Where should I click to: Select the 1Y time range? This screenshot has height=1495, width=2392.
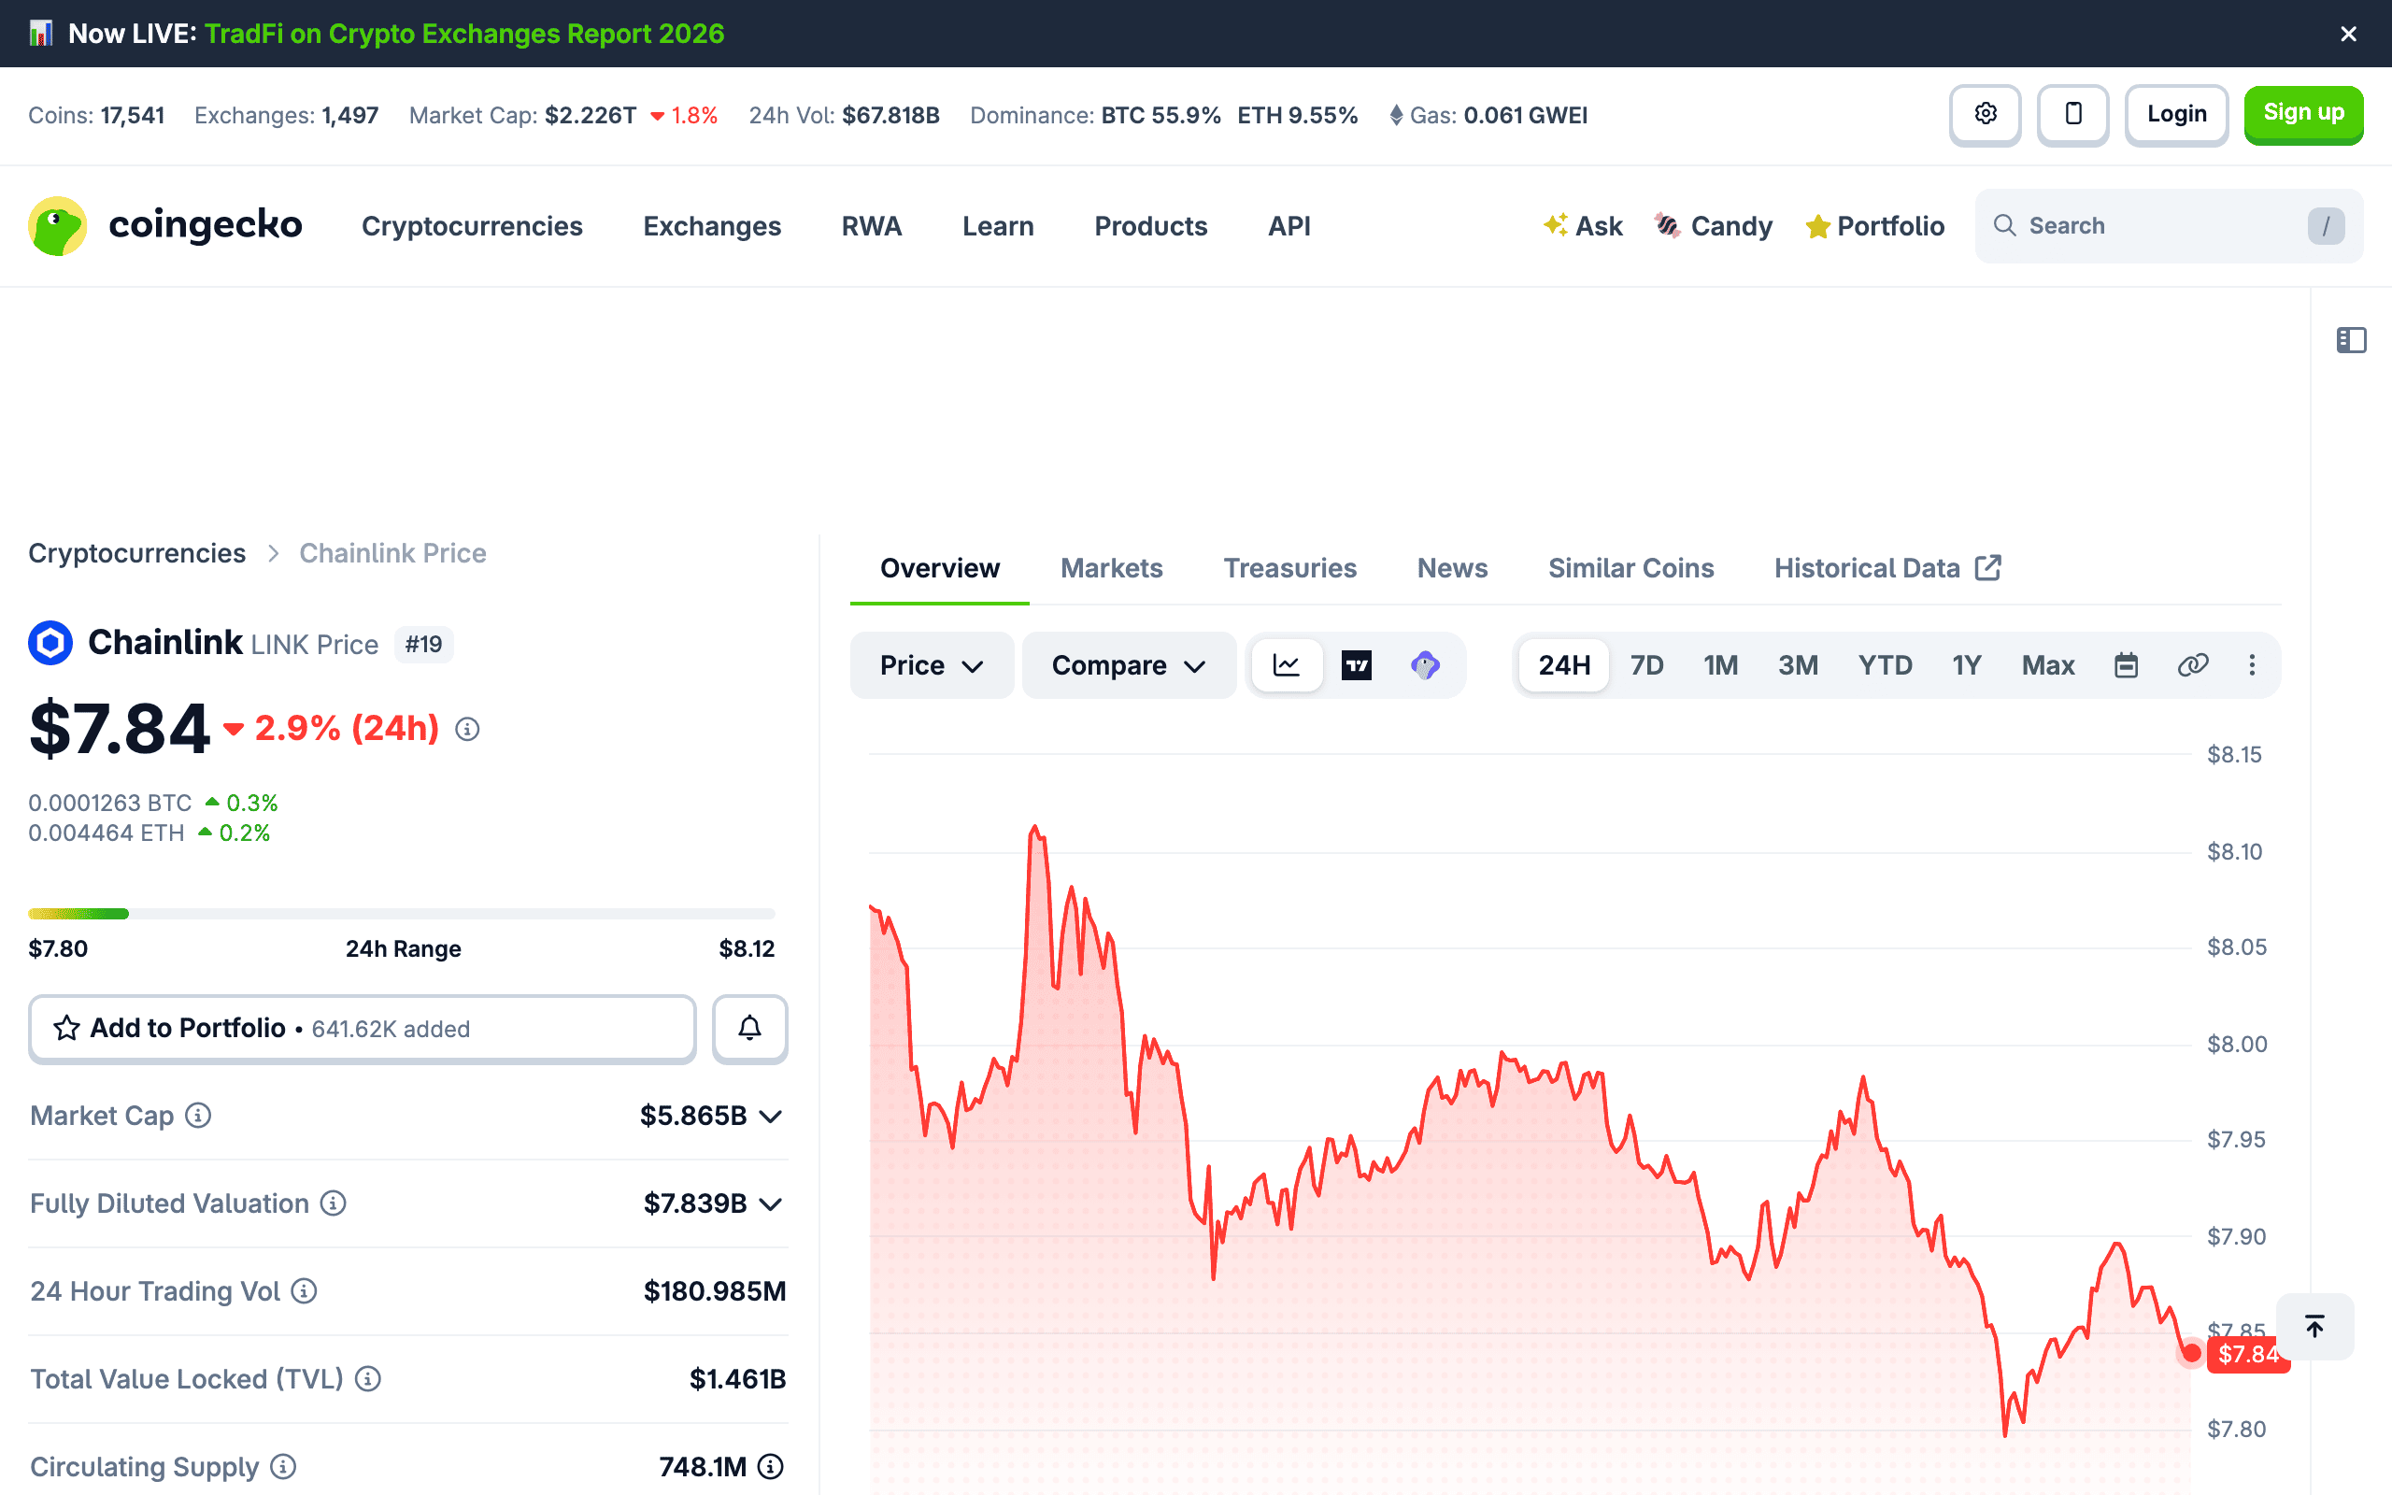pos(1967,665)
